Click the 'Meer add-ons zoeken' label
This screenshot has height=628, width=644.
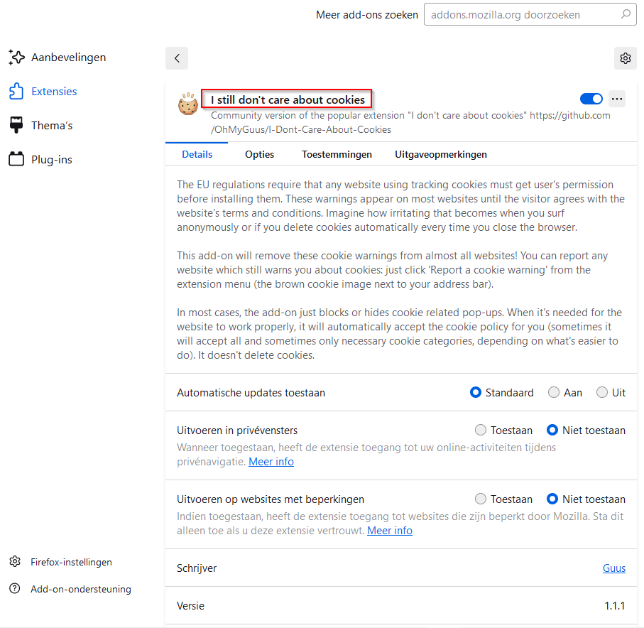(x=367, y=15)
